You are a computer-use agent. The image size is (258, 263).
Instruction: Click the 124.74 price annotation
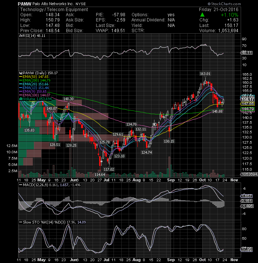click(x=147, y=152)
